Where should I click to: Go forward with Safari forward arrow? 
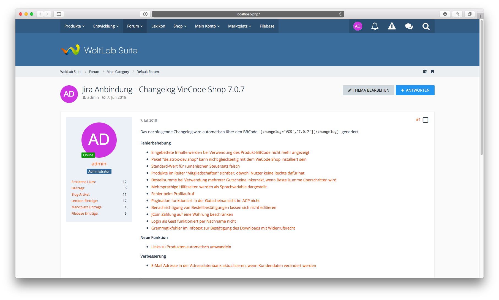(x=47, y=14)
